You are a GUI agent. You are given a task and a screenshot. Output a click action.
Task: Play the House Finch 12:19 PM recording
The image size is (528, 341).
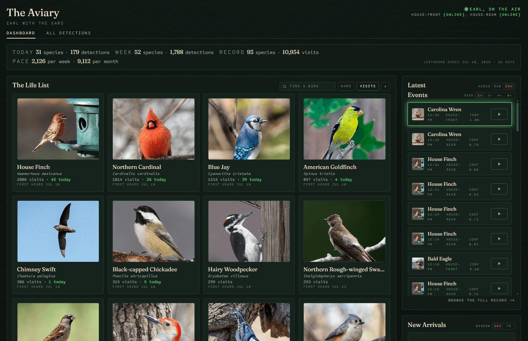(499, 239)
